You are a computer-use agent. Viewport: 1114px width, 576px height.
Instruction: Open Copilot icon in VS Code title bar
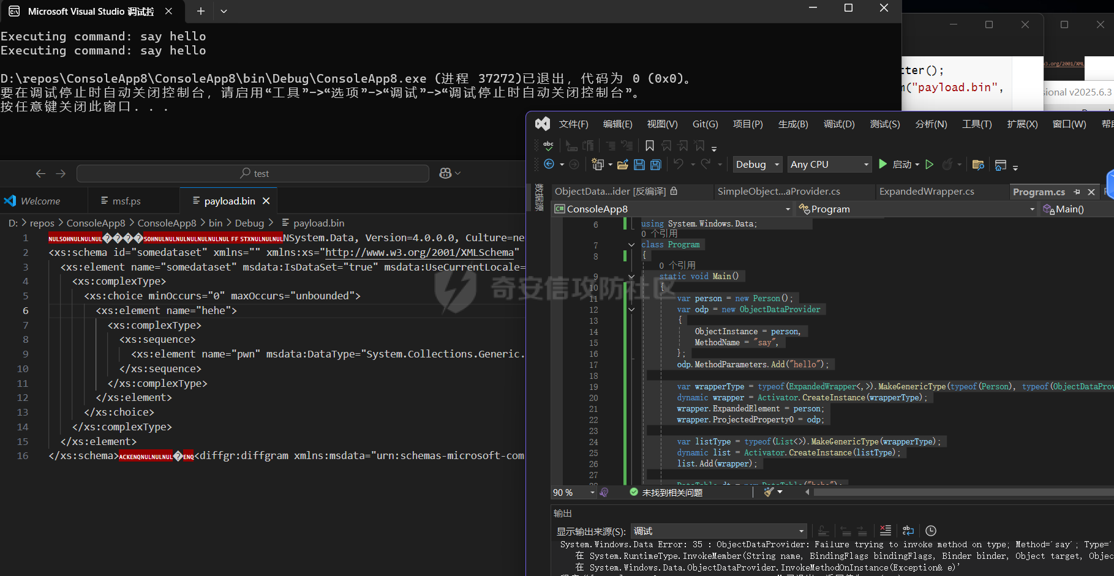tap(445, 174)
